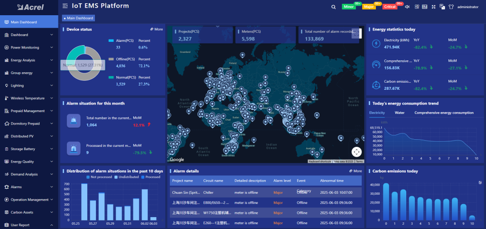Expand the Carbon Assets menu chevron
This screenshot has width=486, height=229.
51,212
